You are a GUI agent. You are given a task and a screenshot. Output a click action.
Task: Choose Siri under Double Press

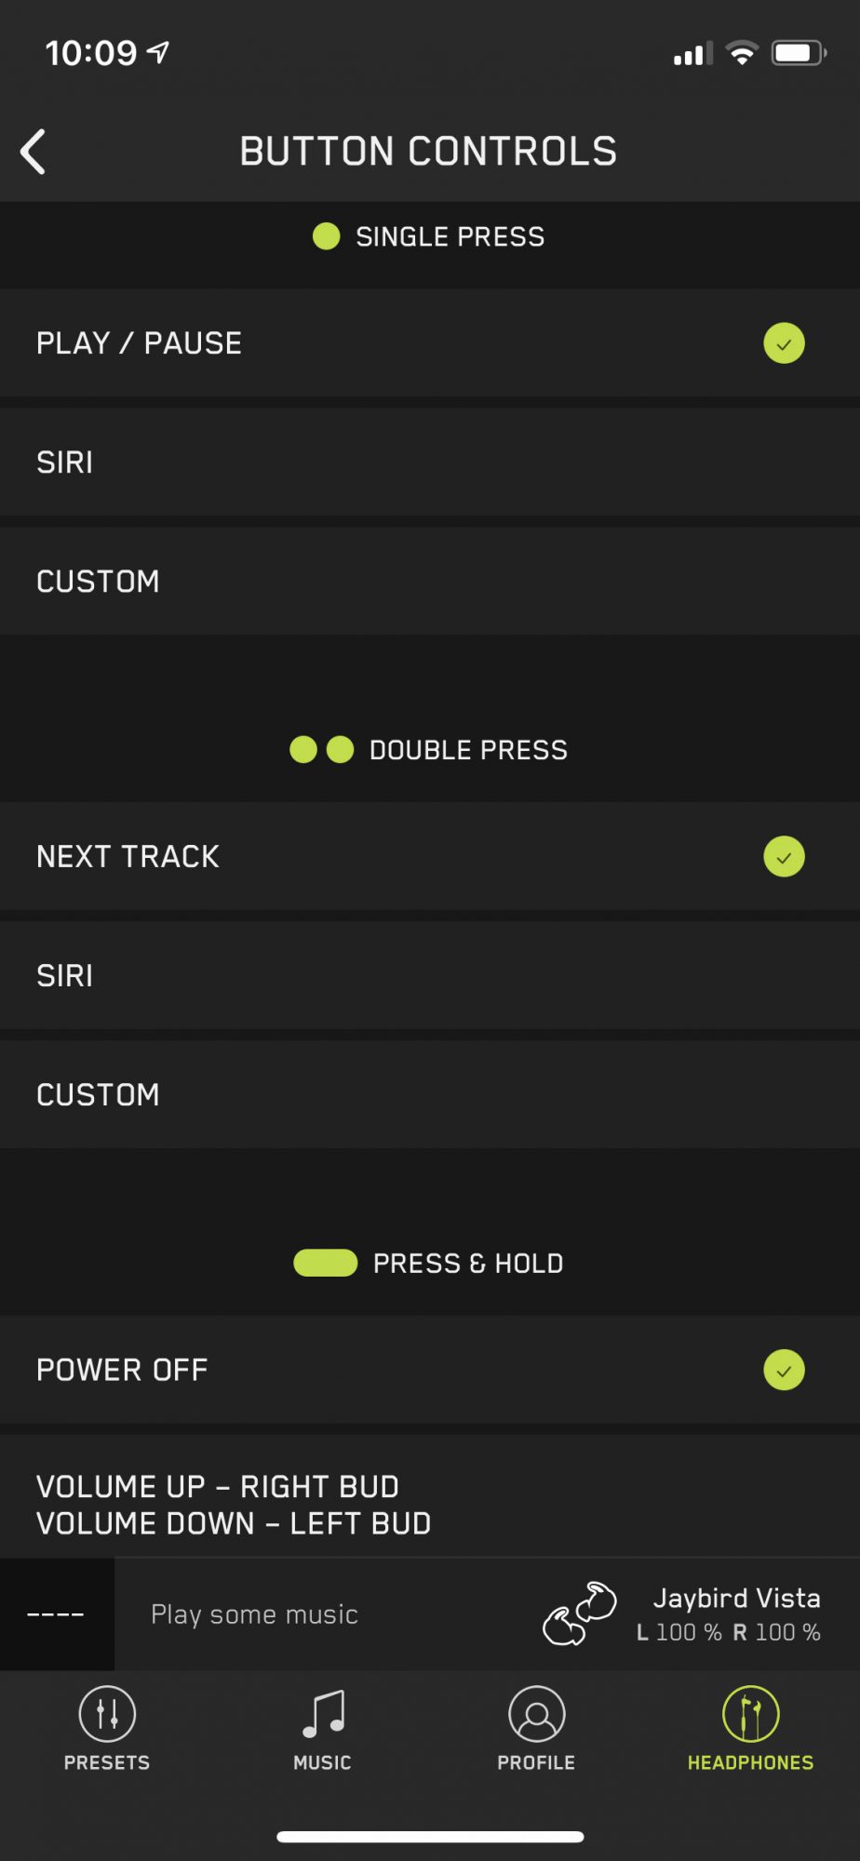pos(430,975)
